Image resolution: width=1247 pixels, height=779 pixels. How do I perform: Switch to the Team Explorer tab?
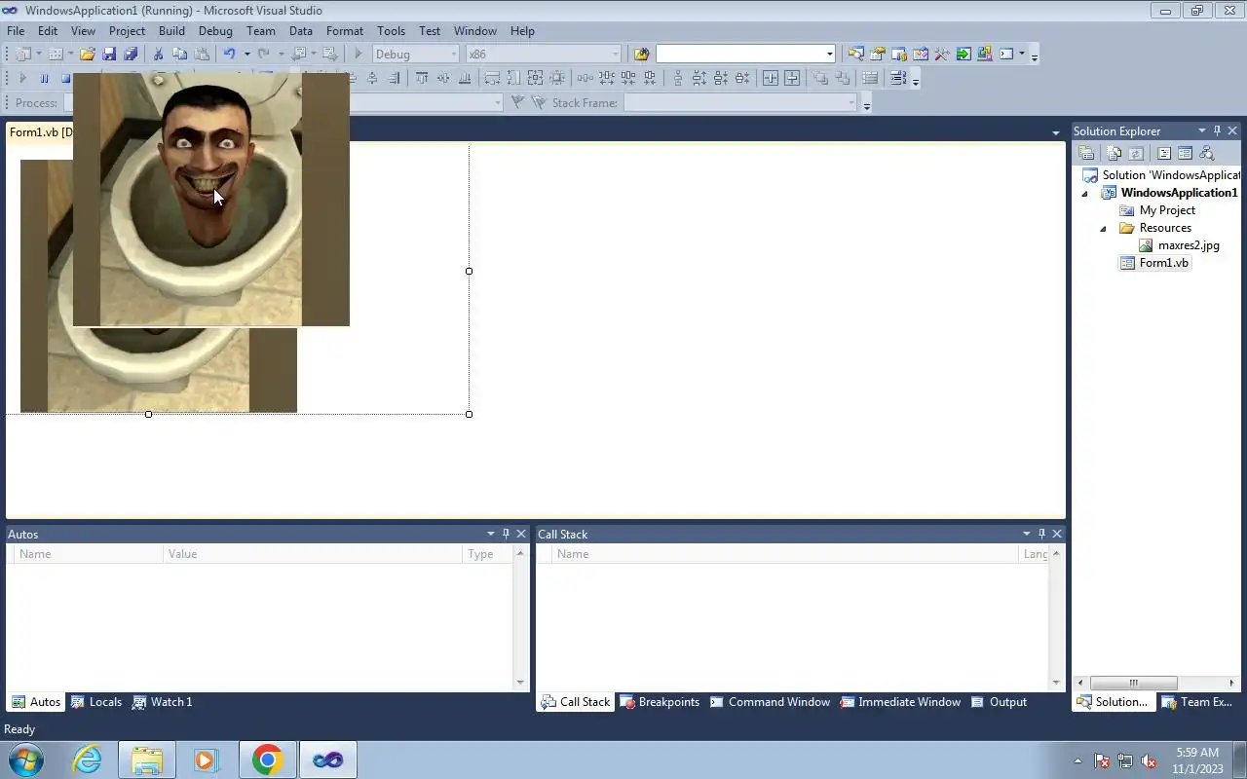coord(1198,702)
